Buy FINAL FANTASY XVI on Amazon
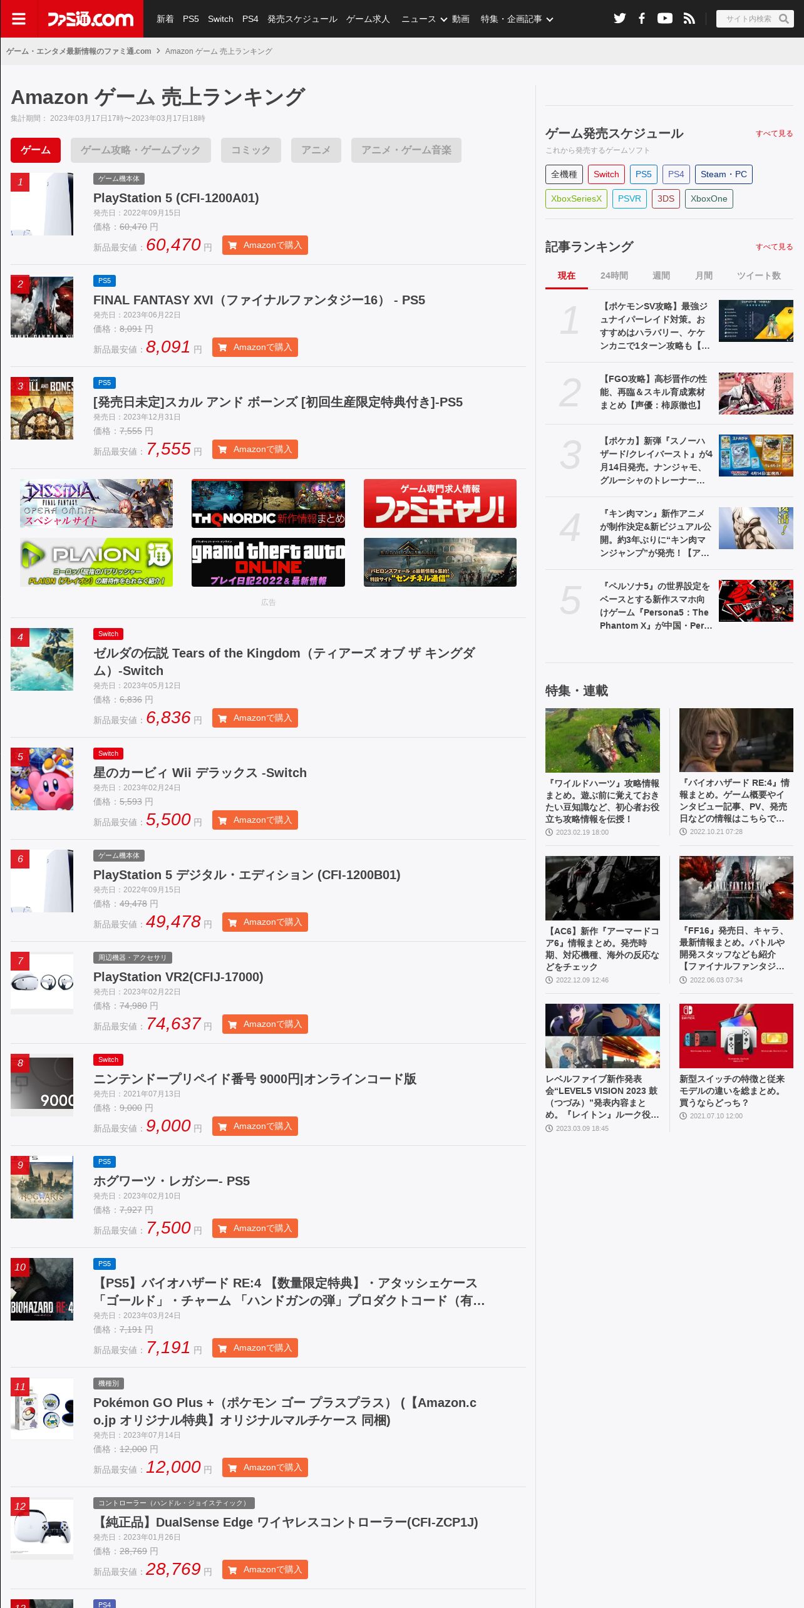 point(255,348)
